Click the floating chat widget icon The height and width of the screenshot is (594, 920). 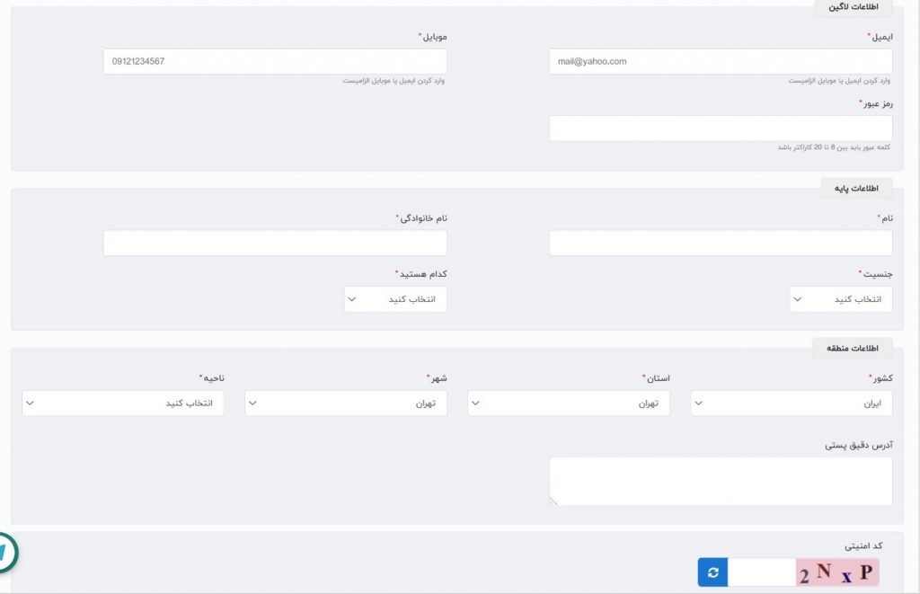click(x=5, y=553)
